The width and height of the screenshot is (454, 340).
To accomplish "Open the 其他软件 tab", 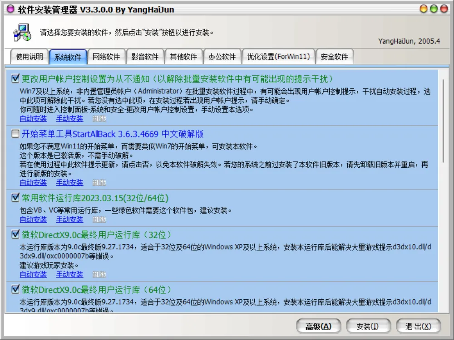I will tap(183, 57).
